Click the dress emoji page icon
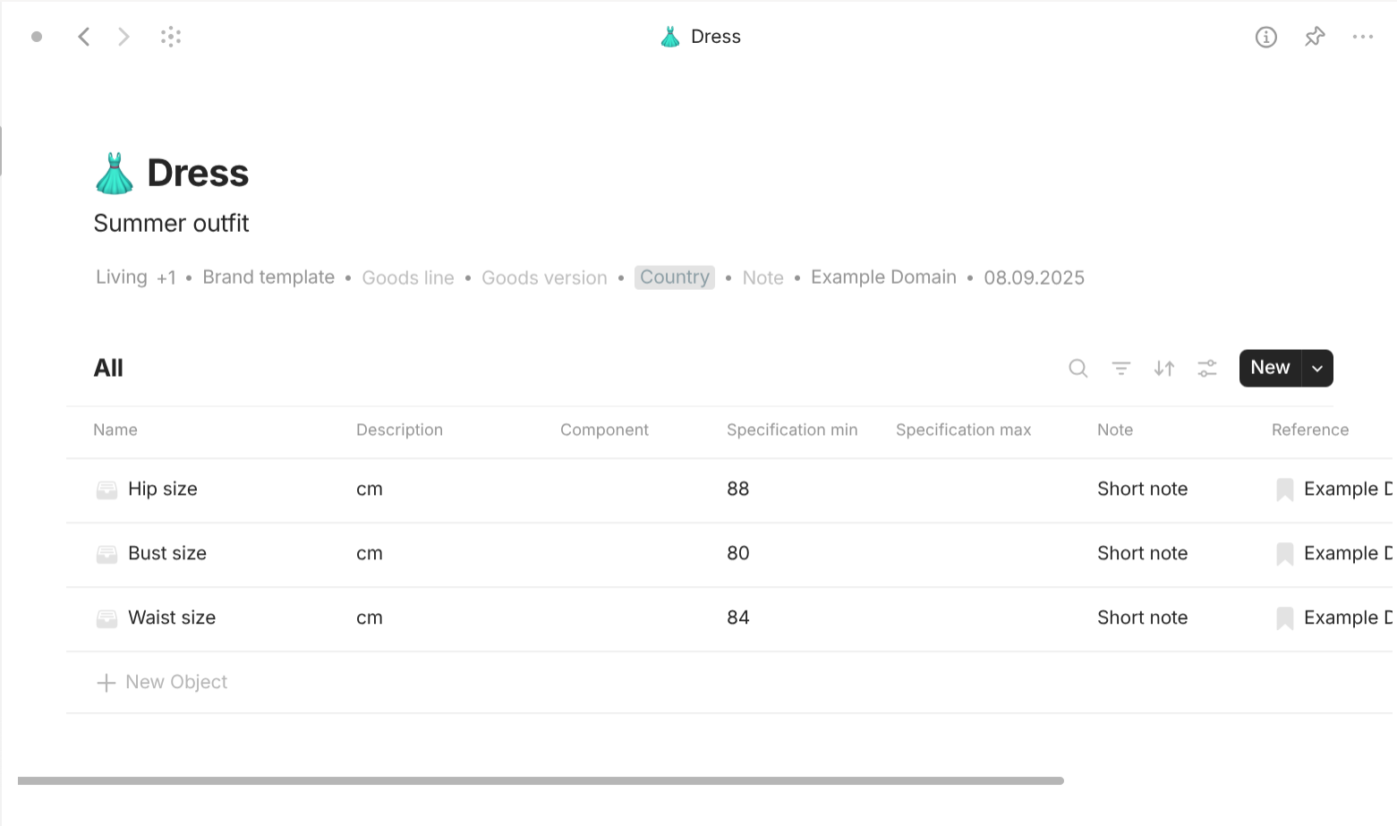This screenshot has height=826, width=1397. point(115,172)
